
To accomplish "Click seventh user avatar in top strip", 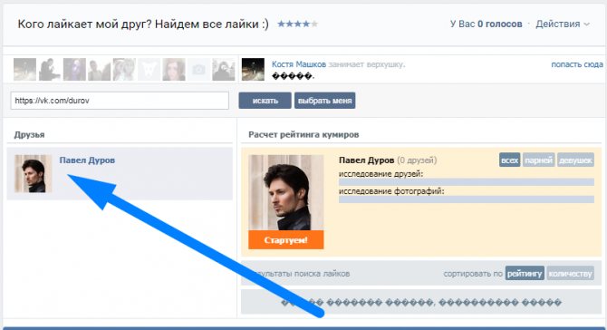I will (x=174, y=69).
